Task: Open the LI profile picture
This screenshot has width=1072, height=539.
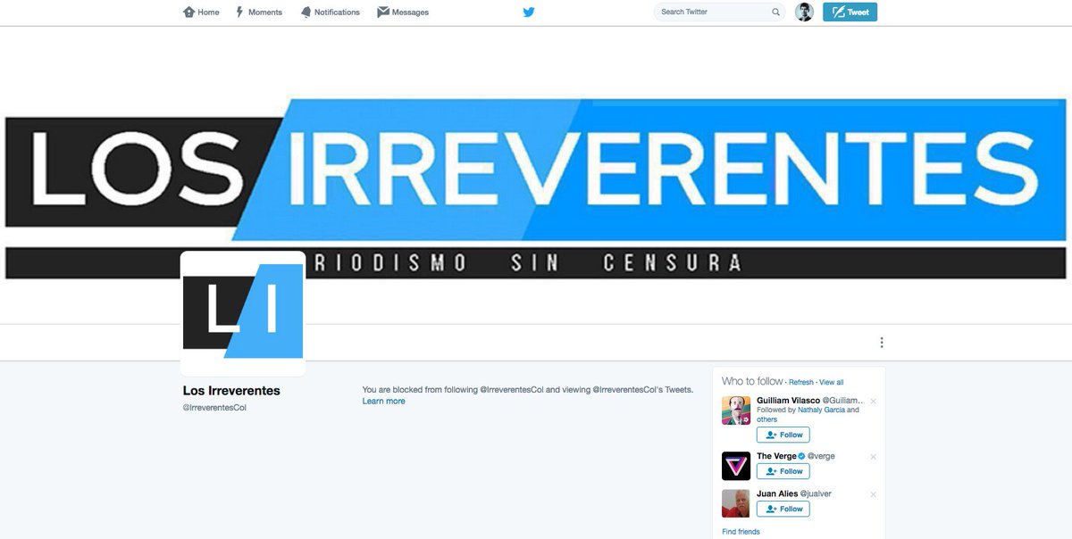Action: 243,313
